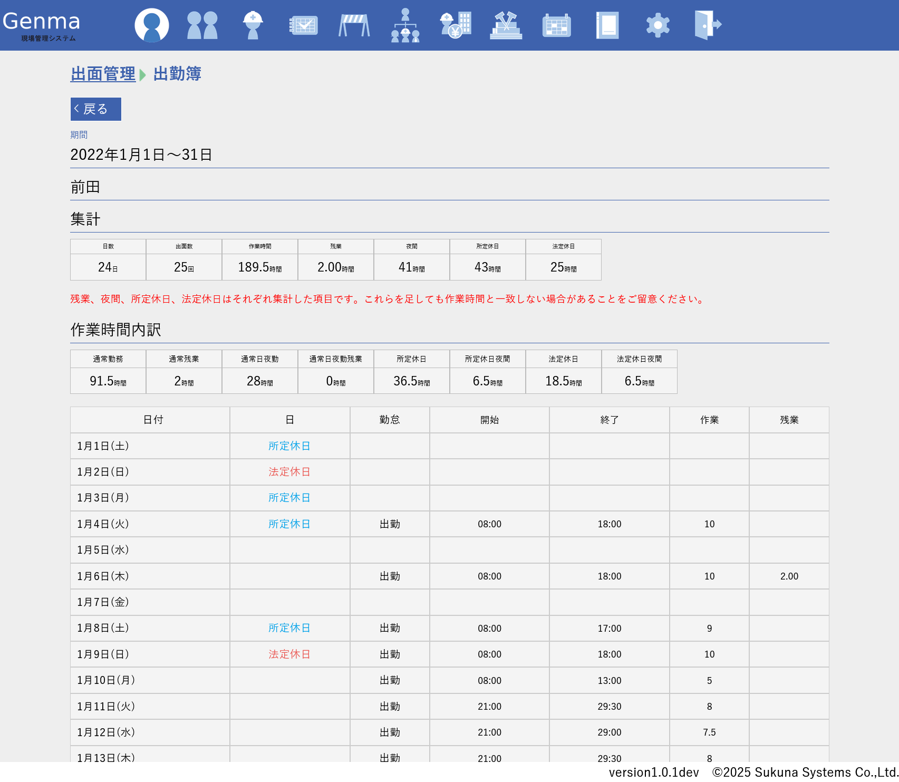Select the helmeted worker icon
Viewport: 899px width, 782px height.
point(253,25)
